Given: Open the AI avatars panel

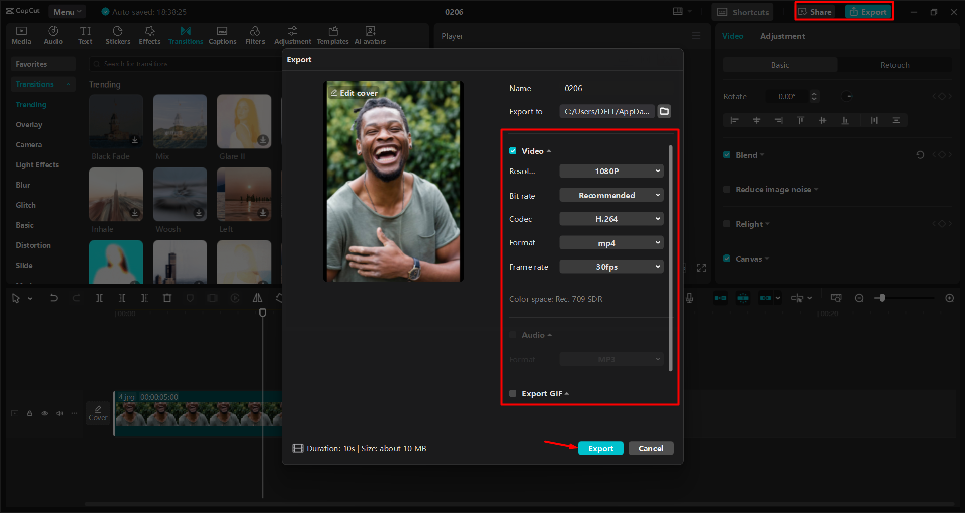Looking at the screenshot, I should coord(370,35).
